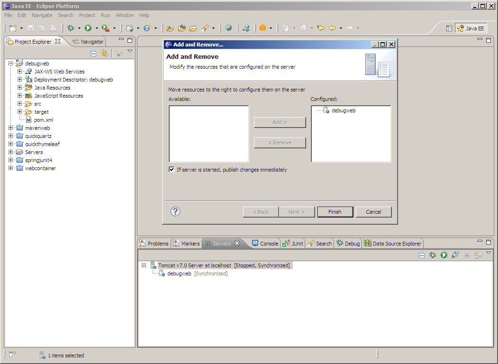498x364 pixels.
Task: Open the Help menu
Action: pos(144,15)
